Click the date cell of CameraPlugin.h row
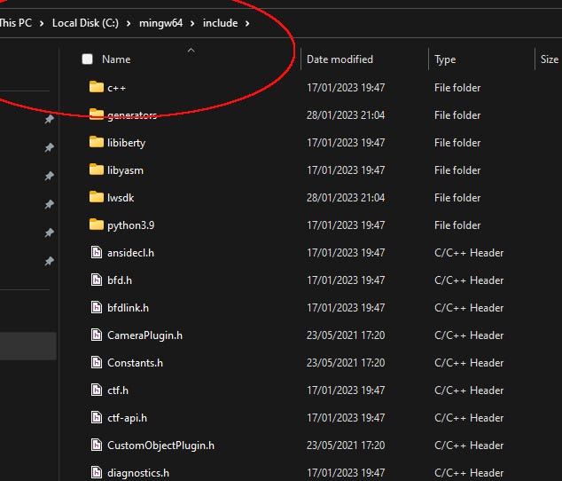The image size is (562, 481). tap(346, 335)
